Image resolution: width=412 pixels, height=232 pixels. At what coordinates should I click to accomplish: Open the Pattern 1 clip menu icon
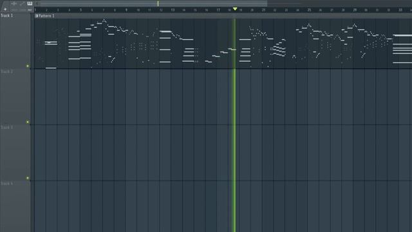[37, 15]
